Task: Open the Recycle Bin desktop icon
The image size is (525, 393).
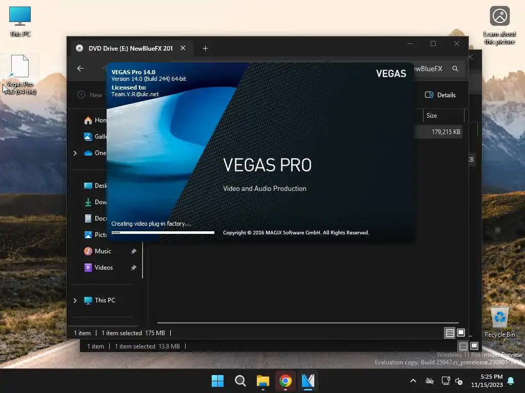Action: [499, 322]
